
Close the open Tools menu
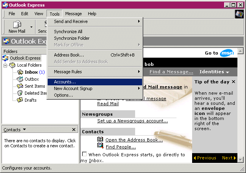(55, 14)
